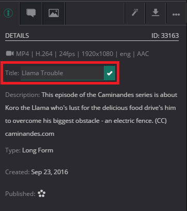Switch to the comments speech bubble tab
187x211 pixels.
point(31,13)
